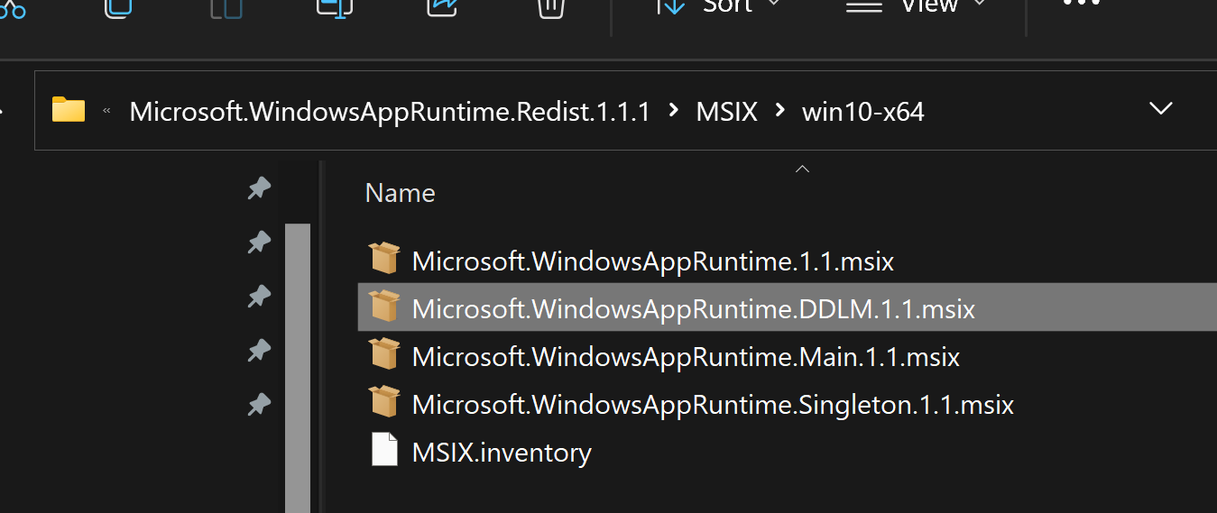This screenshot has height=513, width=1217.
Task: Click the win10-x64 breadcrumb segment
Action: pos(863,112)
